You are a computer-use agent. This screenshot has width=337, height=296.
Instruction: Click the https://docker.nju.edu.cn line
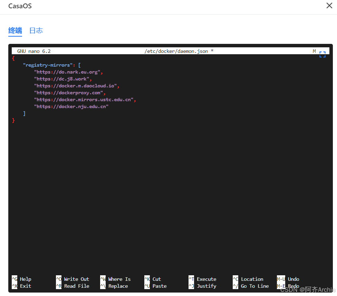71,106
